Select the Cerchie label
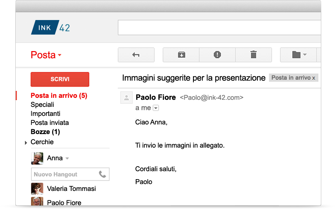The height and width of the screenshot is (209, 335). pos(42,142)
